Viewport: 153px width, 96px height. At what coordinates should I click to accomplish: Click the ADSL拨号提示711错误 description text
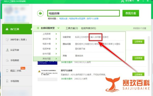point(84,75)
